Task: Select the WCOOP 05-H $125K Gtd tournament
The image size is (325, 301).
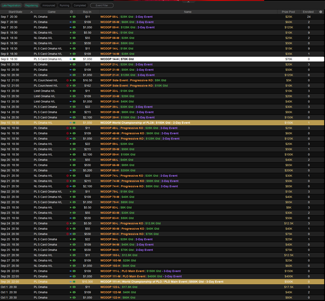Action: click(162, 27)
